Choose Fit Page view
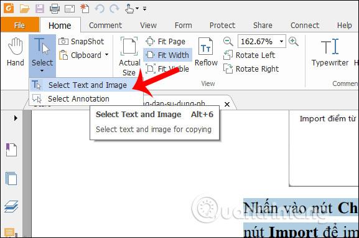 click(166, 42)
